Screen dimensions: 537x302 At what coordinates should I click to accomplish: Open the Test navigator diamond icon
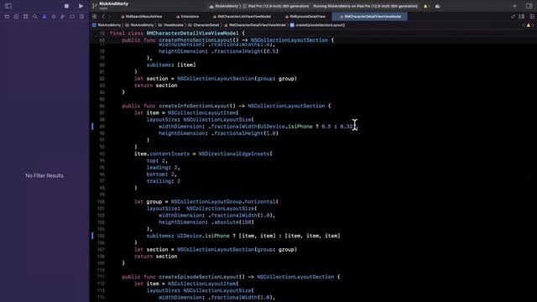coord(54,17)
